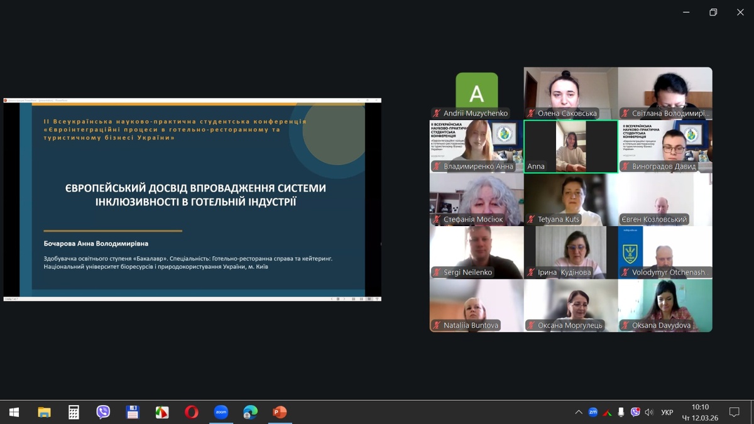
Task: Launch PowerPoint from the taskbar
Action: tap(280, 412)
